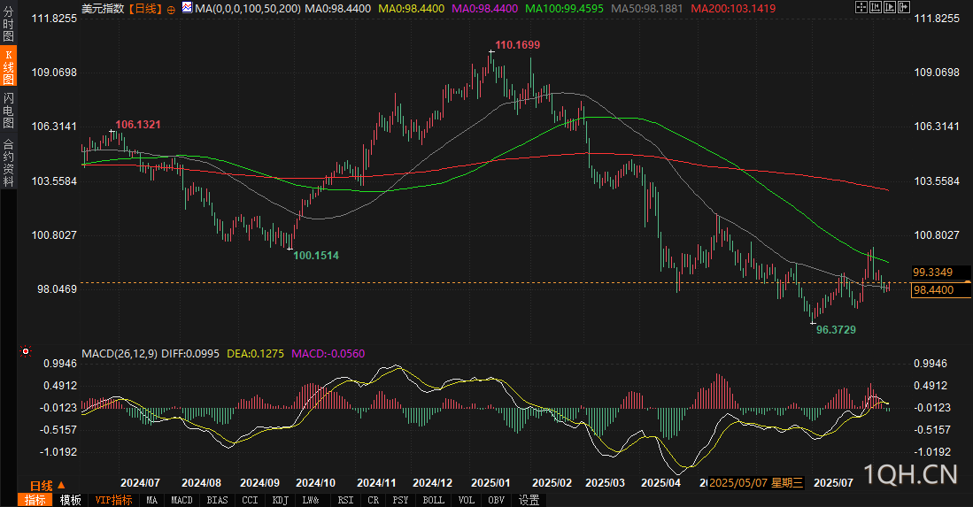Click the MA indicator chart icon
Image resolution: width=973 pixels, height=507 pixels.
point(186,8)
